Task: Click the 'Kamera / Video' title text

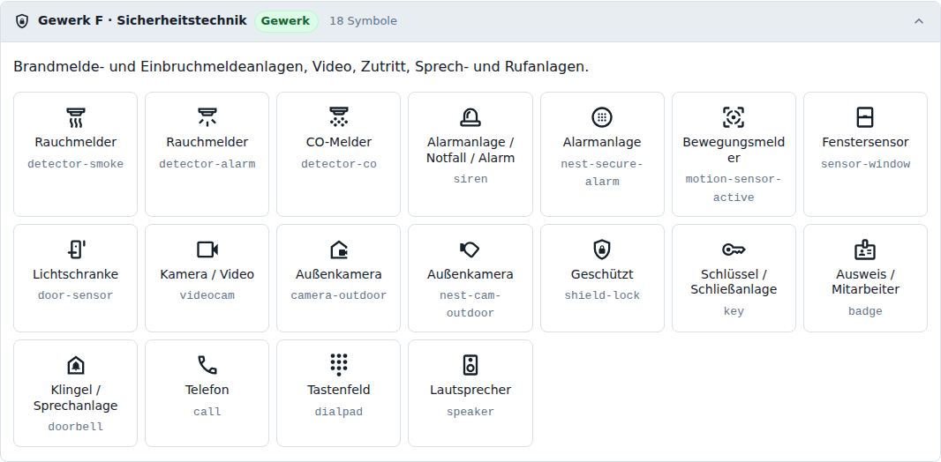Action: point(207,274)
